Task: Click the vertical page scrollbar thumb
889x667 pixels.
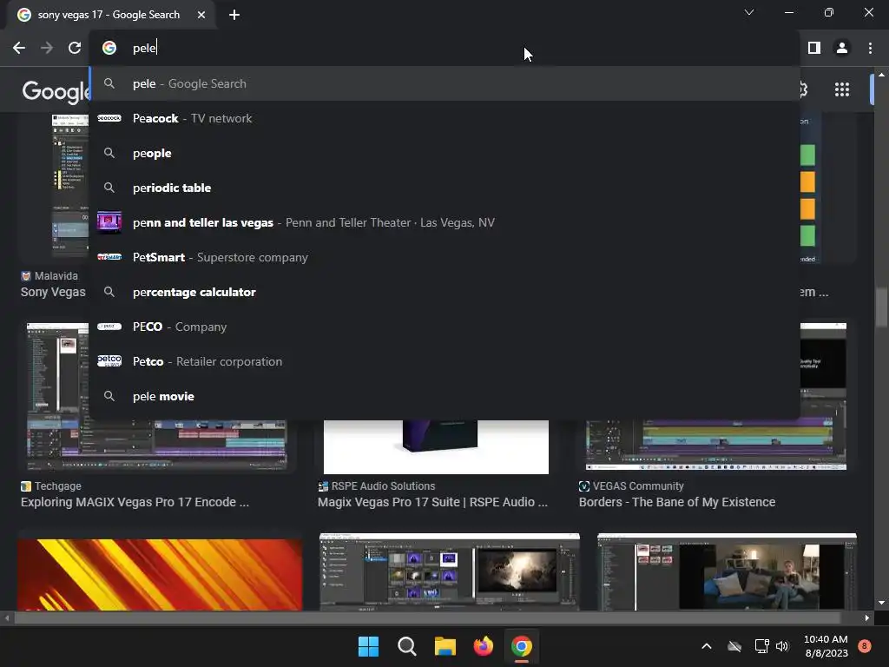Action: (x=881, y=307)
